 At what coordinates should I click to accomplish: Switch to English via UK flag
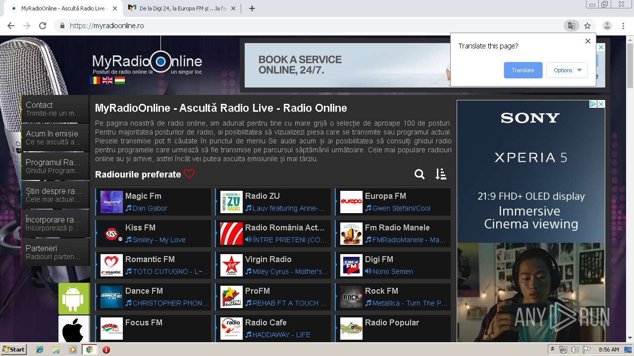click(107, 80)
